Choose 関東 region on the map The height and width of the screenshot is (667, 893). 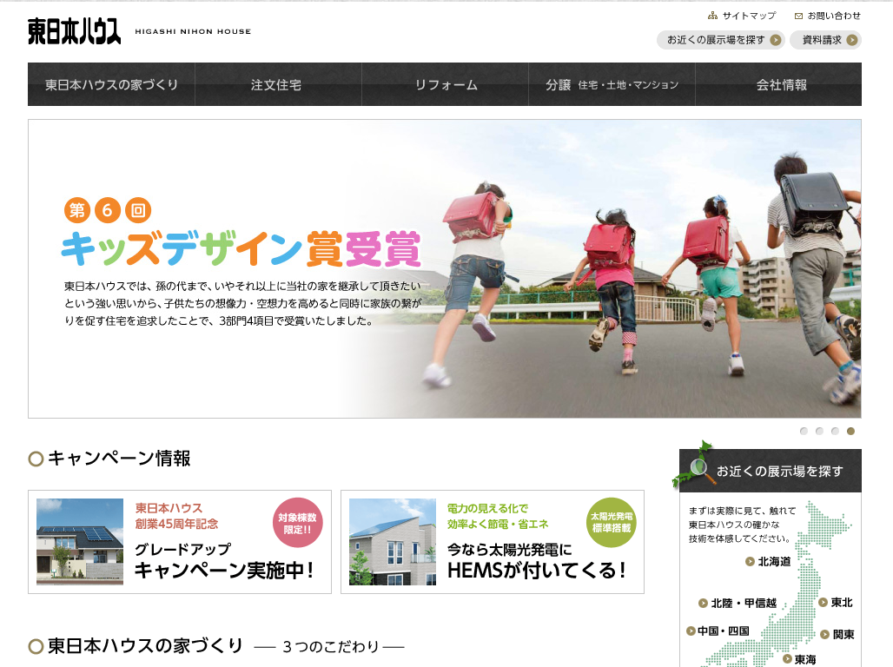pyautogui.click(x=837, y=635)
